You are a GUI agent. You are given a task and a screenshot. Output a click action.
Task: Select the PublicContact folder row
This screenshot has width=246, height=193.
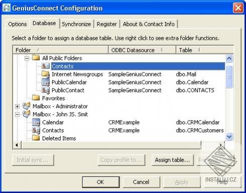coord(68,90)
